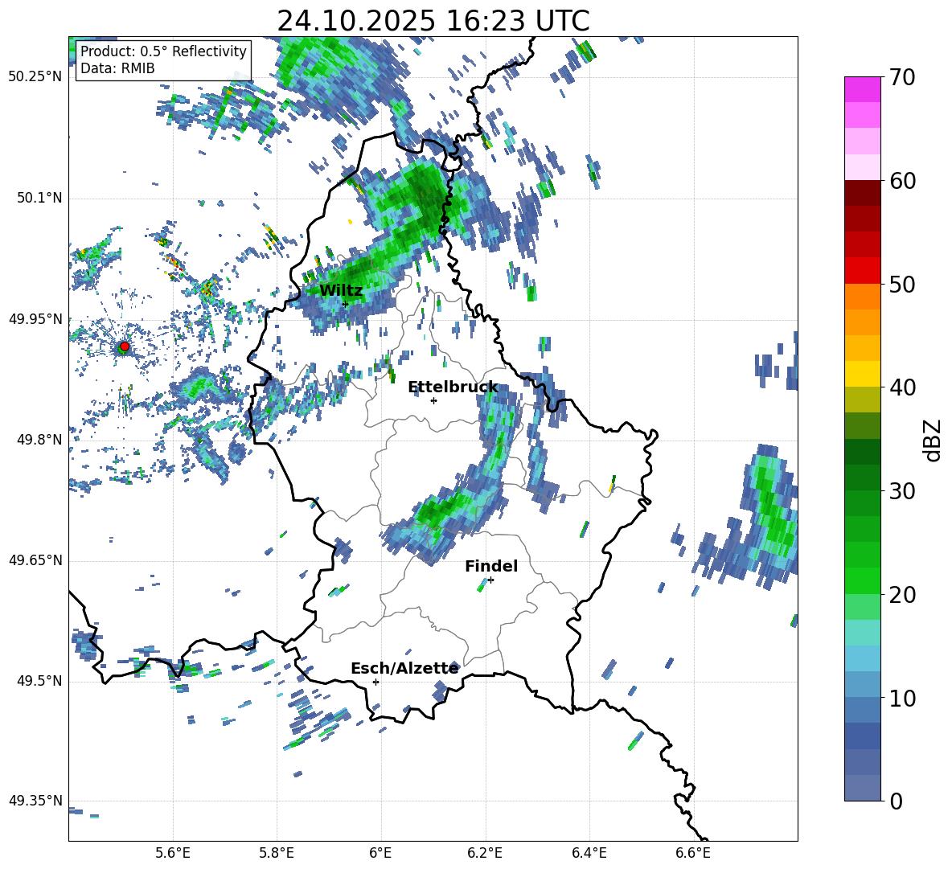Screen dimensions: 952x869
Task: Click the dBZ colorbar axis label
Action: [x=933, y=440]
